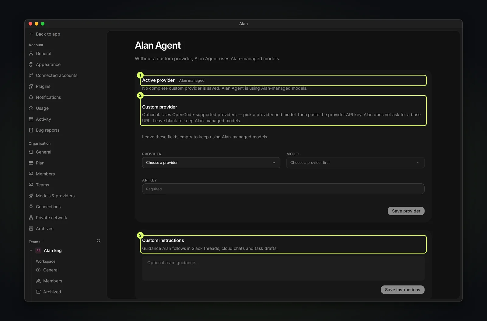Click the building icon for Organisation General
This screenshot has width=487, height=321.
point(31,152)
